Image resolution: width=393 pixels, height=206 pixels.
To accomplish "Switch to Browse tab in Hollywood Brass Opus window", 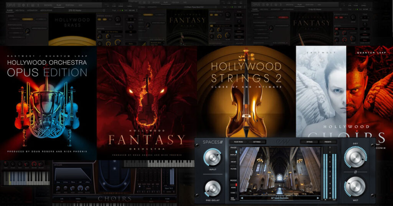I will coord(48,5).
